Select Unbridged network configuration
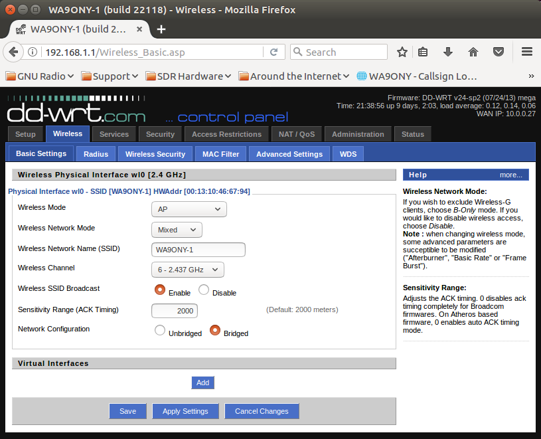Screen dimensions: 541x439 [160, 330]
